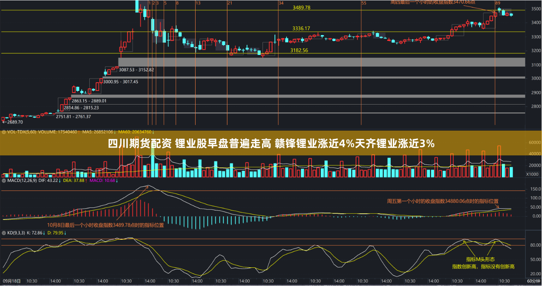Image resolution: width=542 pixels, height=286 pixels.
Task: Click the 150.0 MACD axis label
Action: tap(536, 189)
